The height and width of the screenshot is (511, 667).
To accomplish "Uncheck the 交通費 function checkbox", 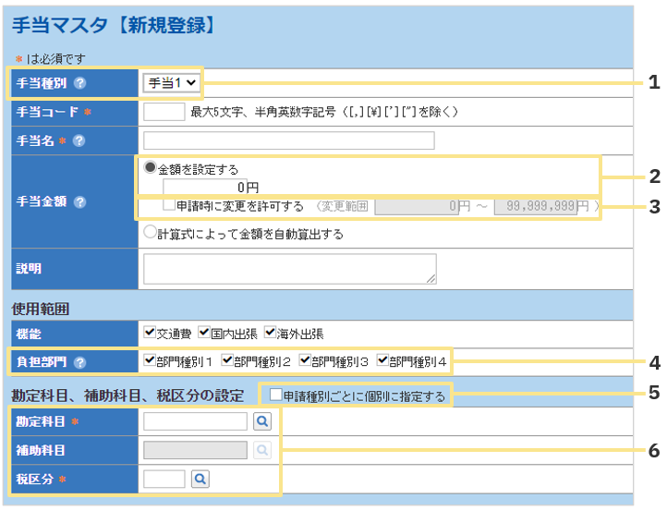I will tap(150, 333).
